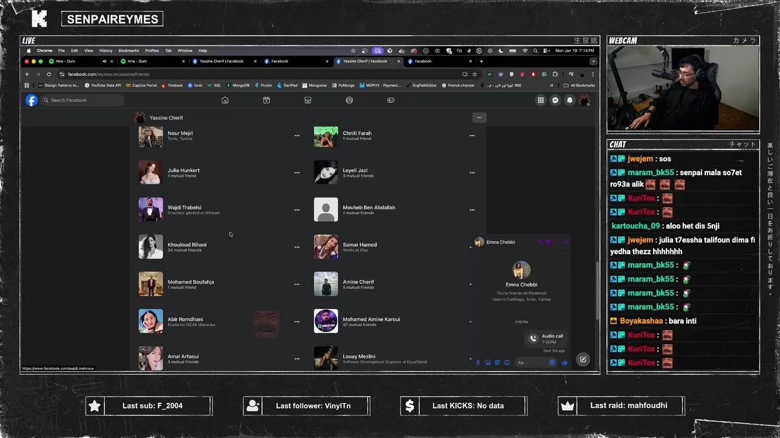Open options menu for Wajdi Trabelsi
The width and height of the screenshot is (780, 438).
coord(297,210)
